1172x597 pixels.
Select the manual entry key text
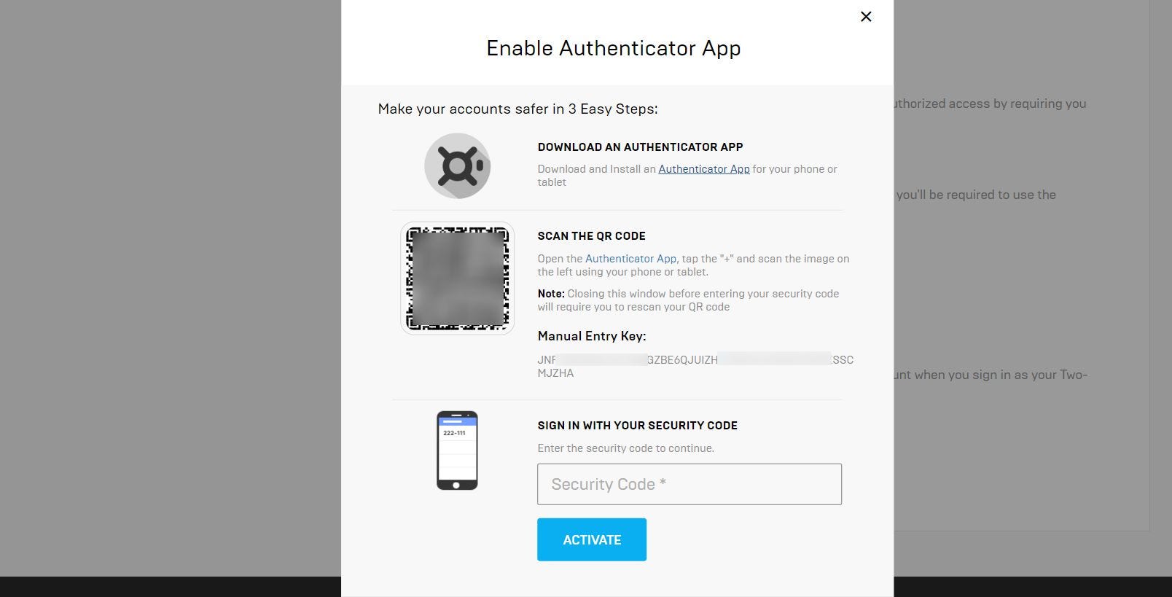pyautogui.click(x=695, y=367)
